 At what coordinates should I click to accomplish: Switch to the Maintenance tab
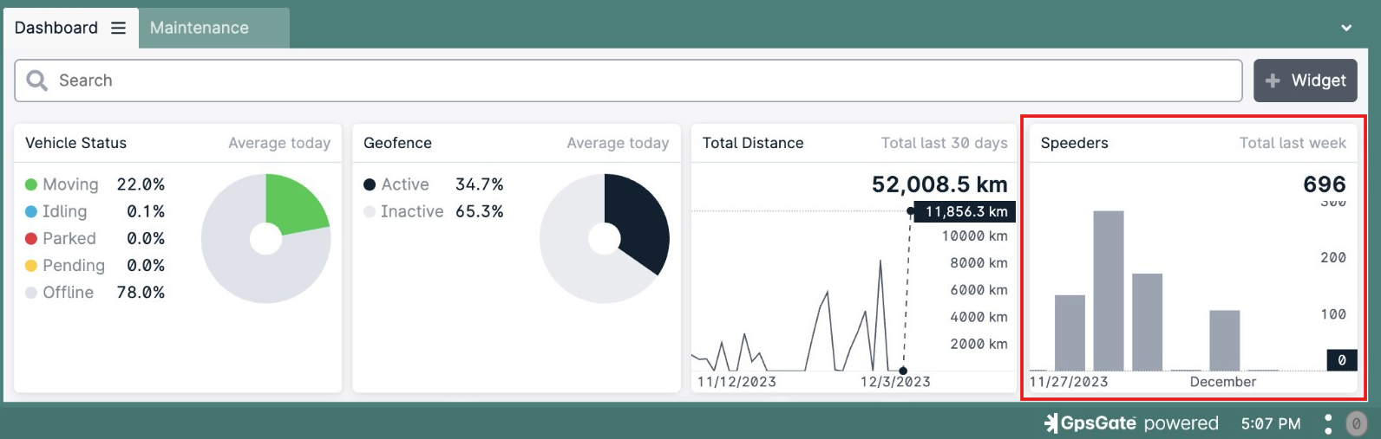[213, 28]
